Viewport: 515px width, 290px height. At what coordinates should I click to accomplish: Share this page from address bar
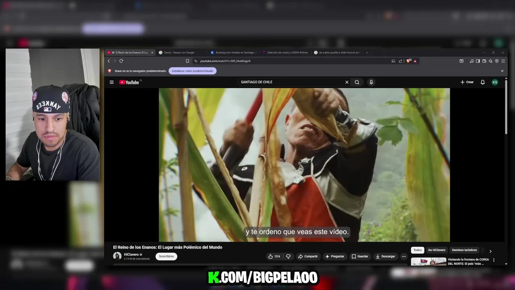(x=400, y=61)
